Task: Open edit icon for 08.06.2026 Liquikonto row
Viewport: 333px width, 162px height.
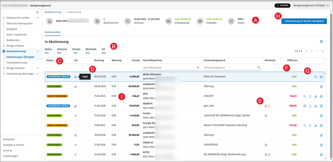Action: (x=321, y=86)
